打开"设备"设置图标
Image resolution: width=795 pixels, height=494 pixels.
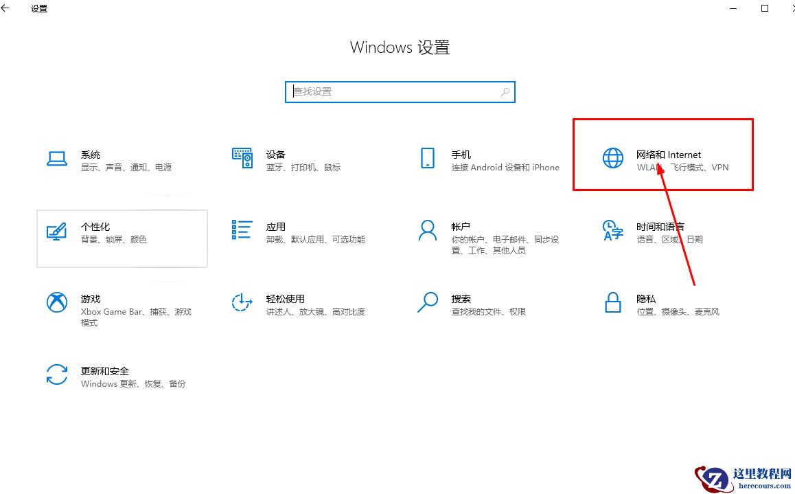click(x=242, y=159)
